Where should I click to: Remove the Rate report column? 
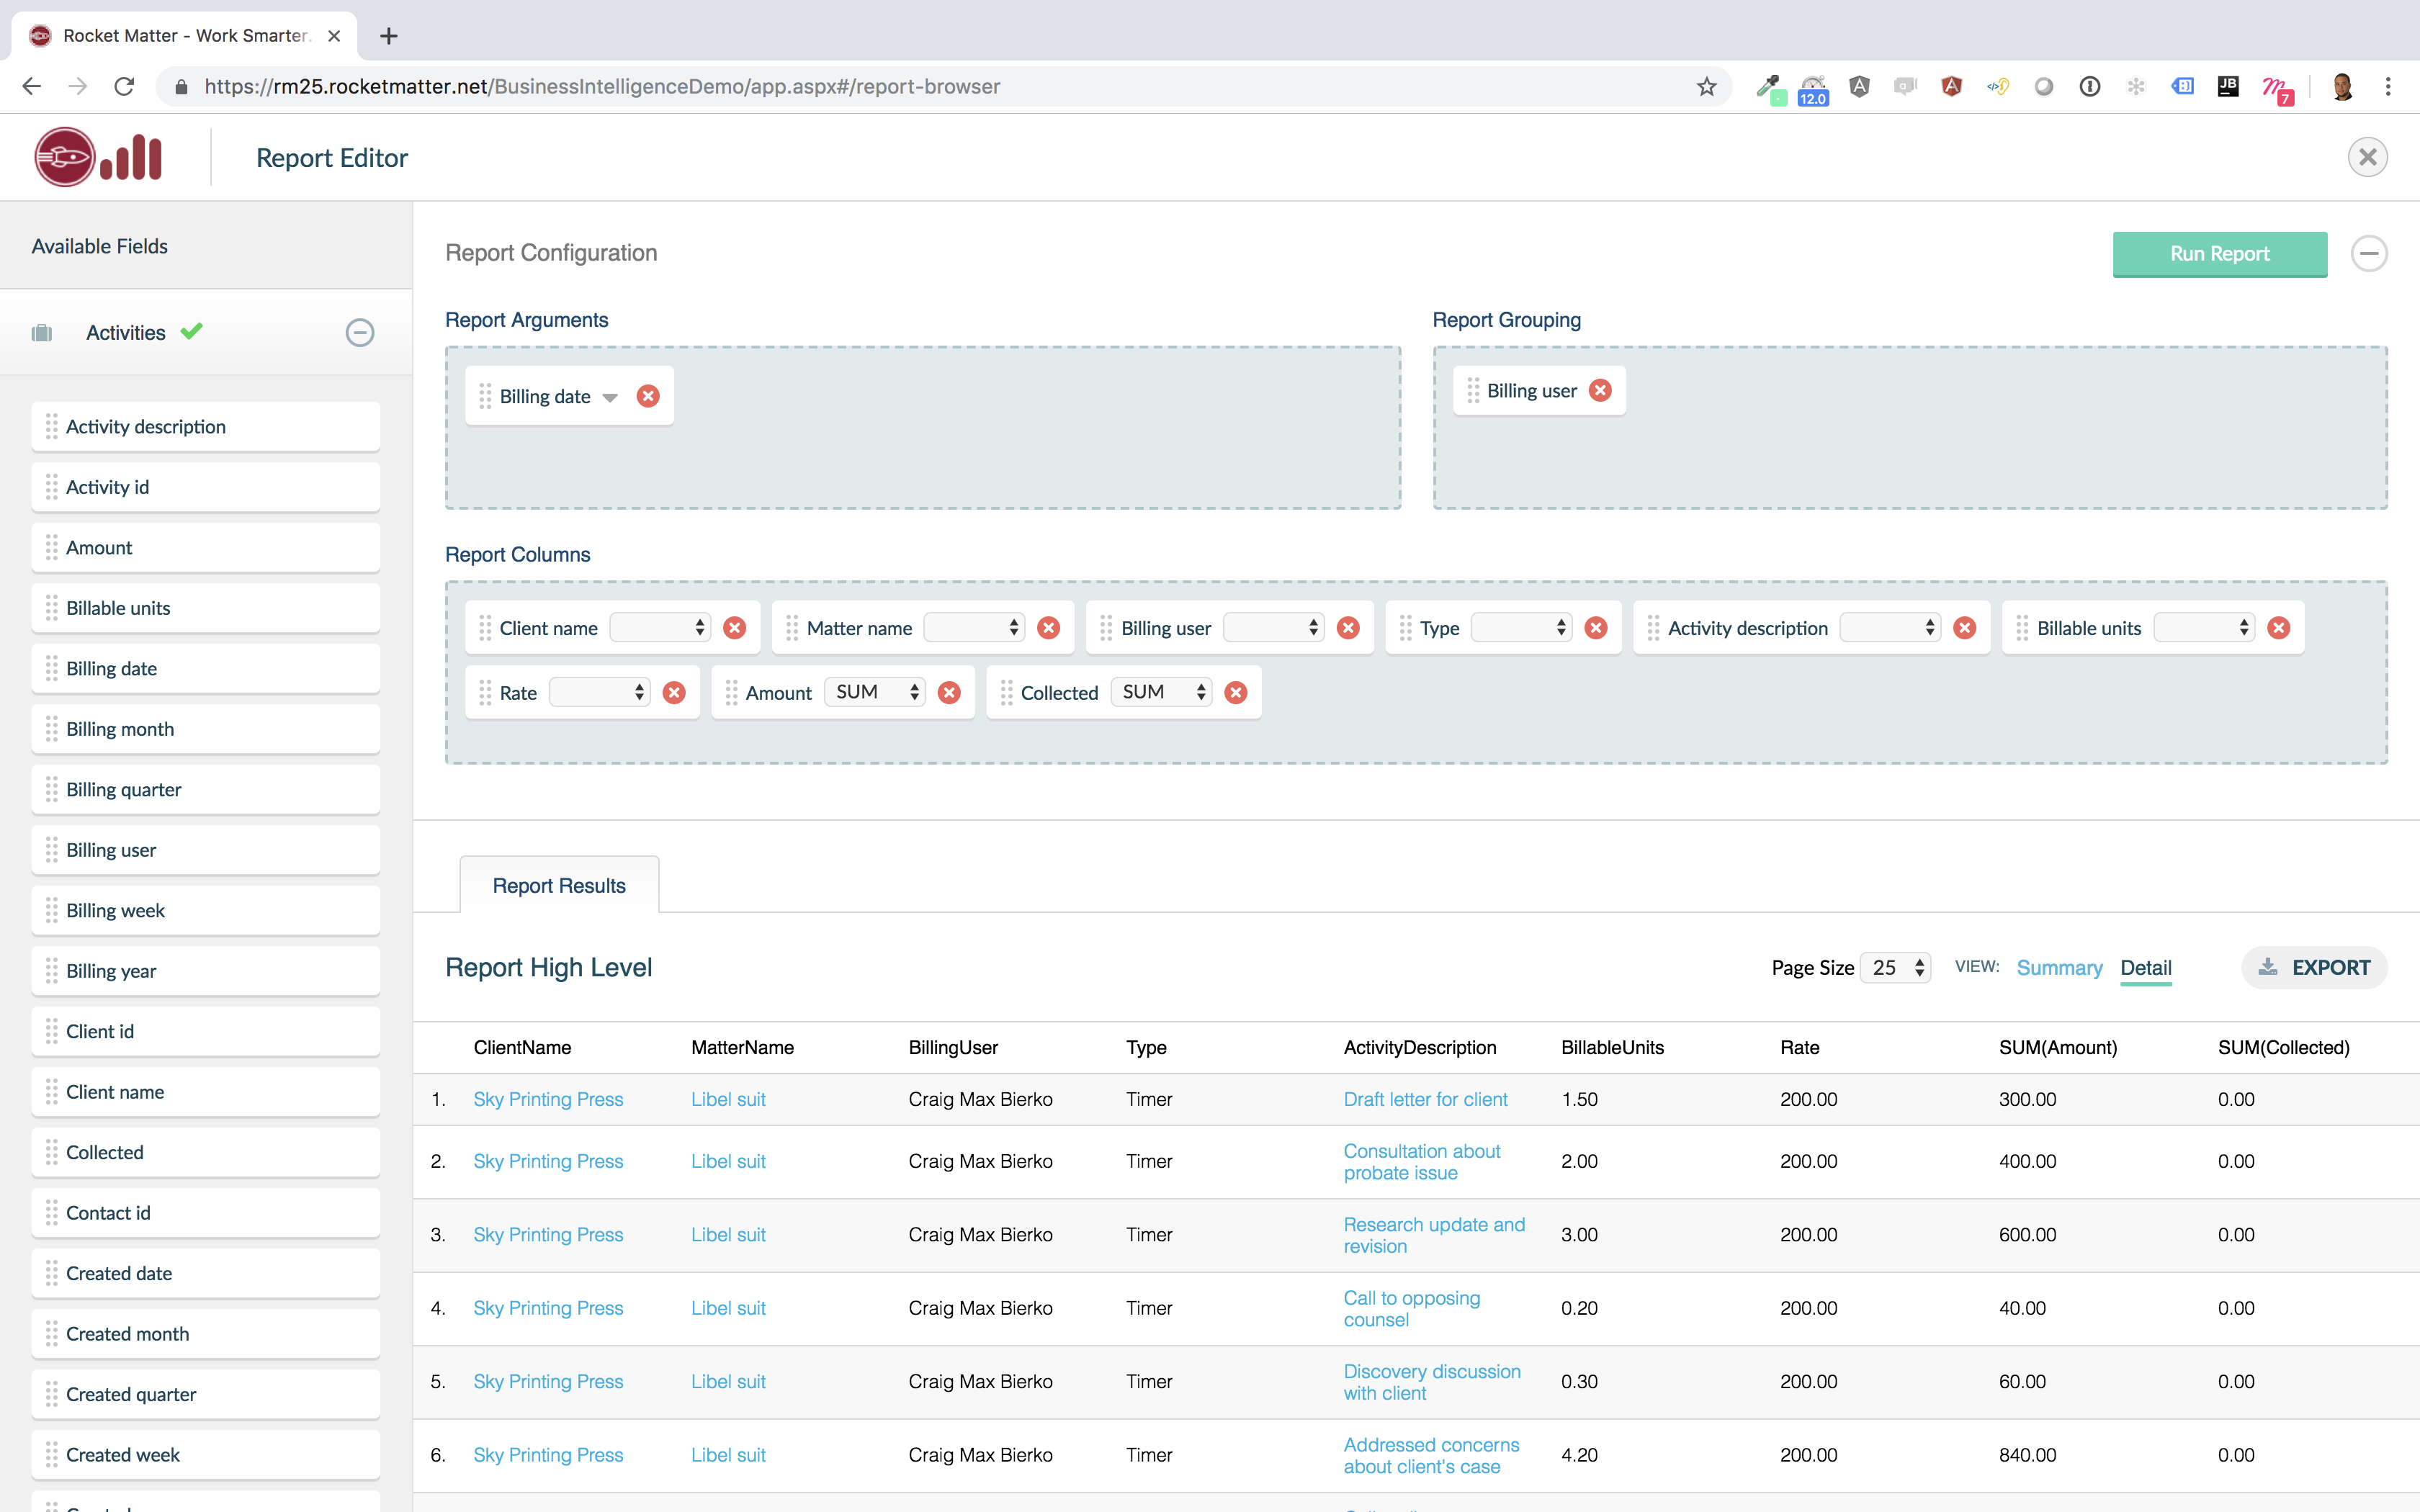tap(675, 691)
